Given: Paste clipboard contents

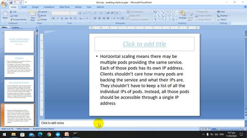Looking at the screenshot, I should [5, 16].
